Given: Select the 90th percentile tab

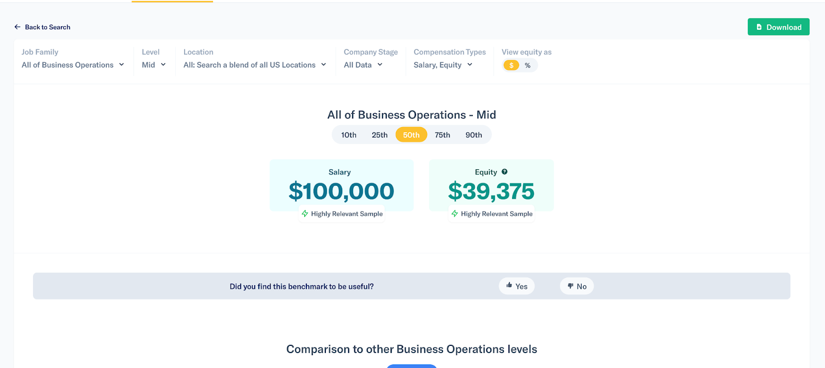Looking at the screenshot, I should point(473,135).
